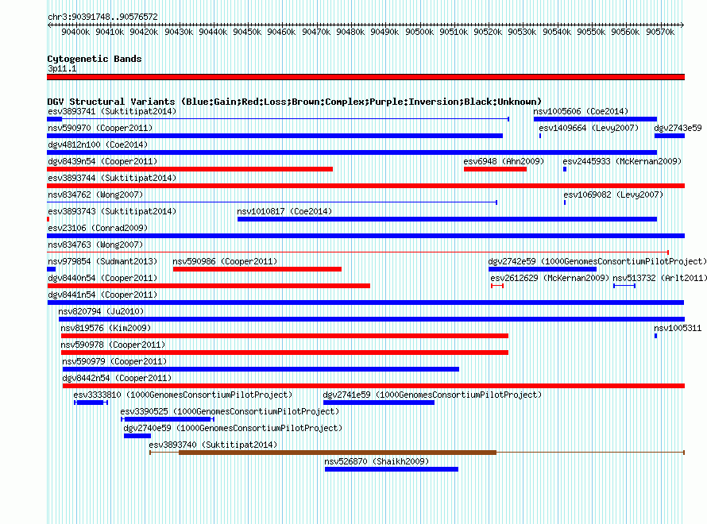The image size is (707, 524).
Task: Click the esv3893743 (Suktitipat2014) label
Action: tap(112, 211)
